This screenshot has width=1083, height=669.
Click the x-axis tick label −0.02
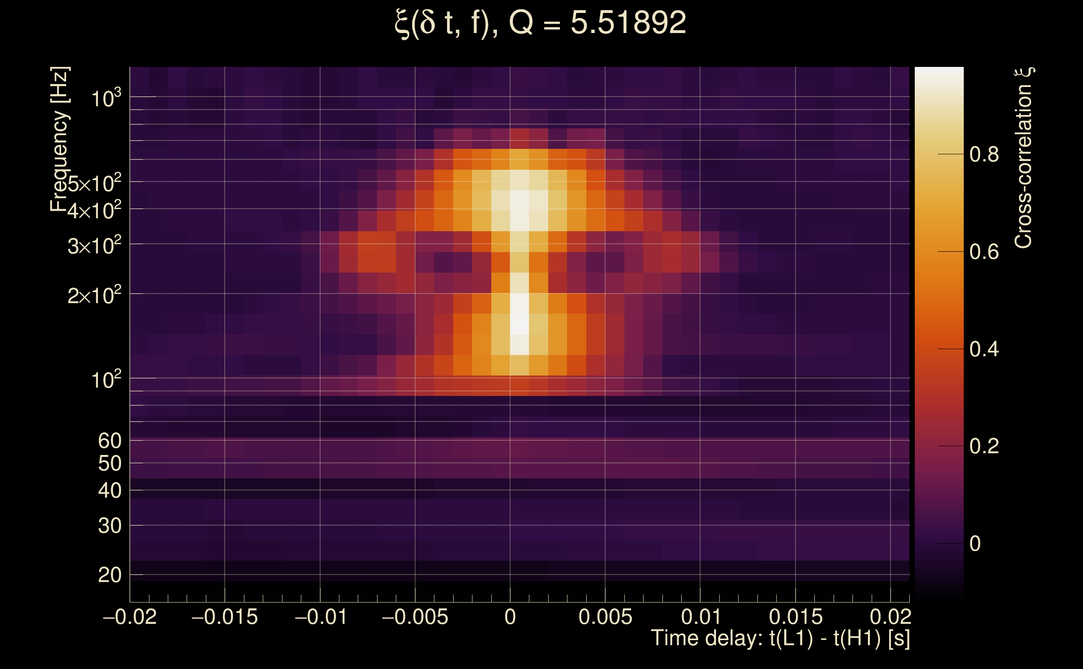click(x=130, y=617)
